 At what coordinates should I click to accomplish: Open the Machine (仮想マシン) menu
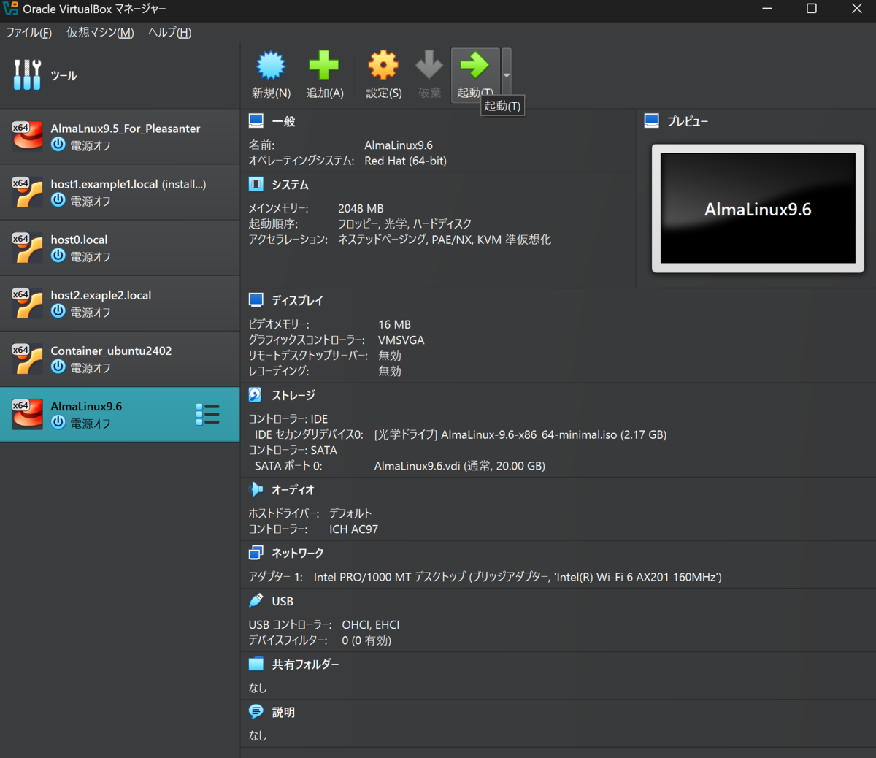click(100, 32)
